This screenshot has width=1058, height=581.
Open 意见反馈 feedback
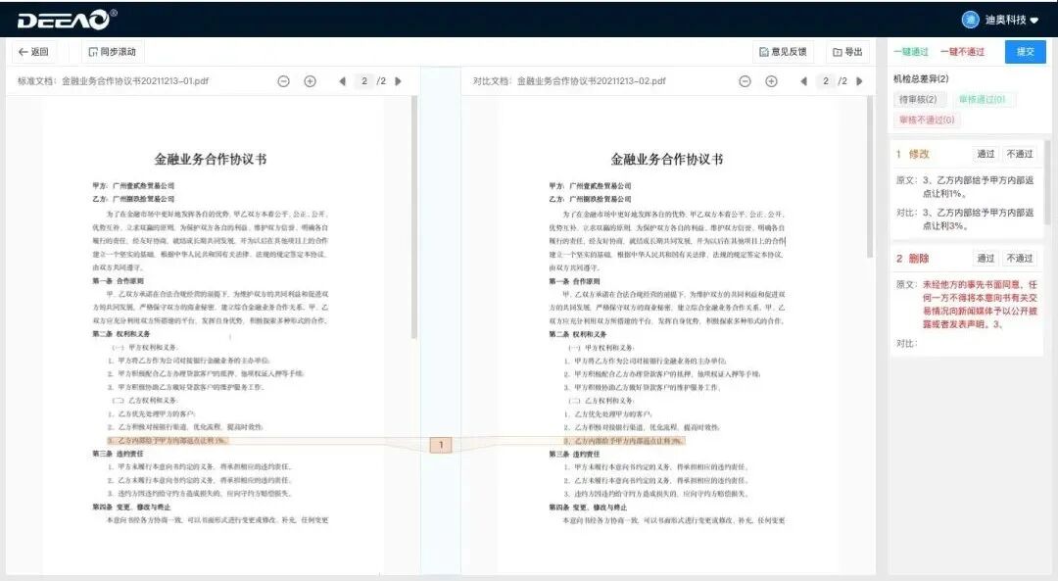click(x=783, y=52)
